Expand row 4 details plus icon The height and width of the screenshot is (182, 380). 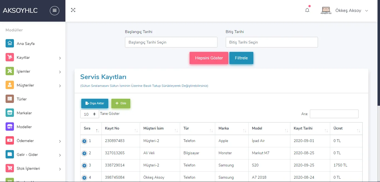click(84, 178)
